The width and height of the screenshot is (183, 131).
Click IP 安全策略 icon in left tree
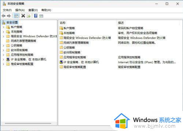8,59
